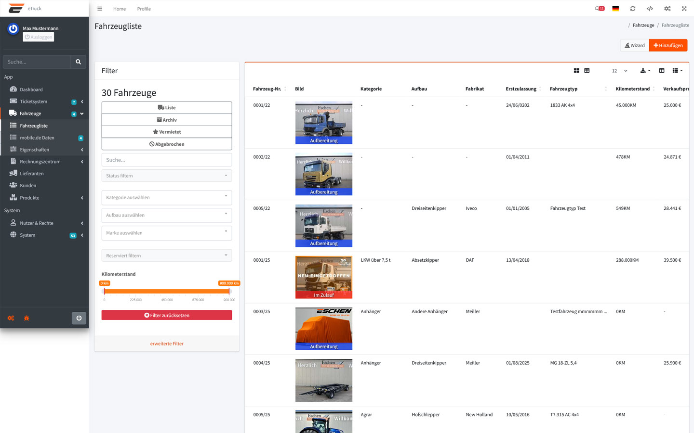
Task: Expand Rechnungszentrum sidebar menu
Action: (44, 162)
